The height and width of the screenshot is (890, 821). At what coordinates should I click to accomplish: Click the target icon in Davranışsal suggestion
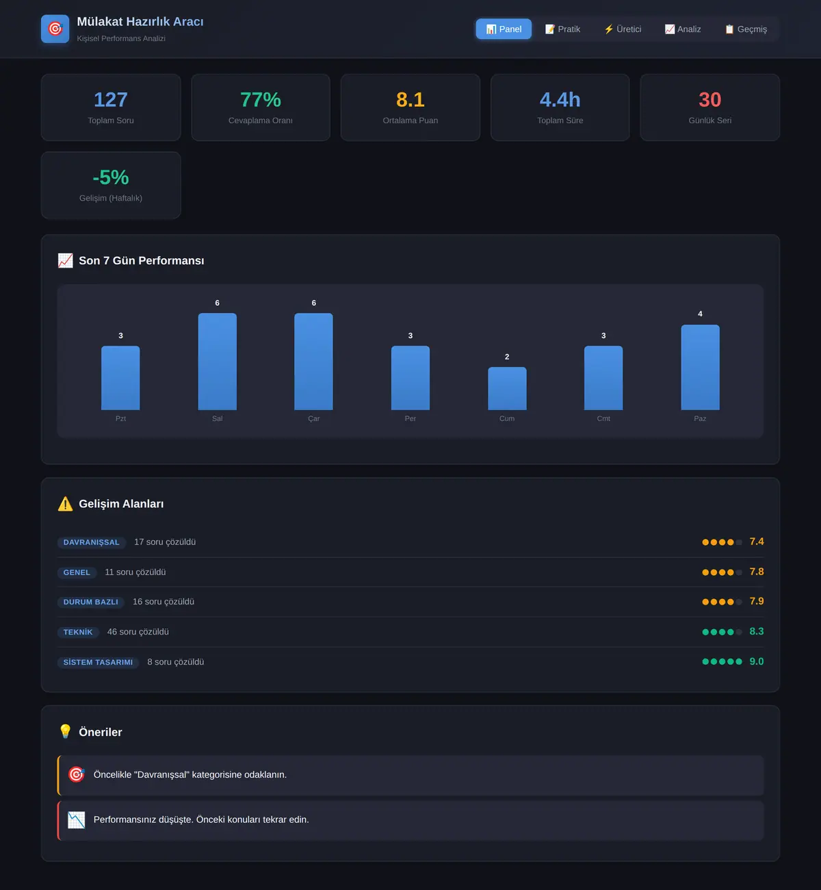[77, 774]
